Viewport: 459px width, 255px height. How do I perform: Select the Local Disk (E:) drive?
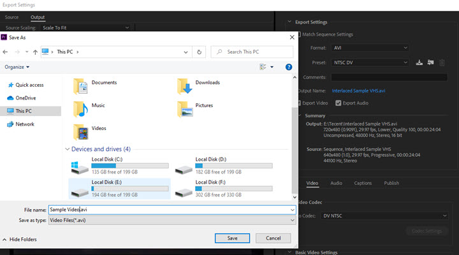tap(119, 189)
